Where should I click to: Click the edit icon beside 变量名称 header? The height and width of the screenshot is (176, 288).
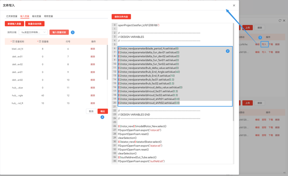[x=14, y=42]
